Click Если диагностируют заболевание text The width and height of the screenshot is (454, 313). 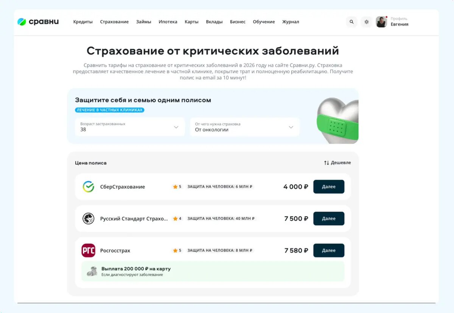(132, 274)
